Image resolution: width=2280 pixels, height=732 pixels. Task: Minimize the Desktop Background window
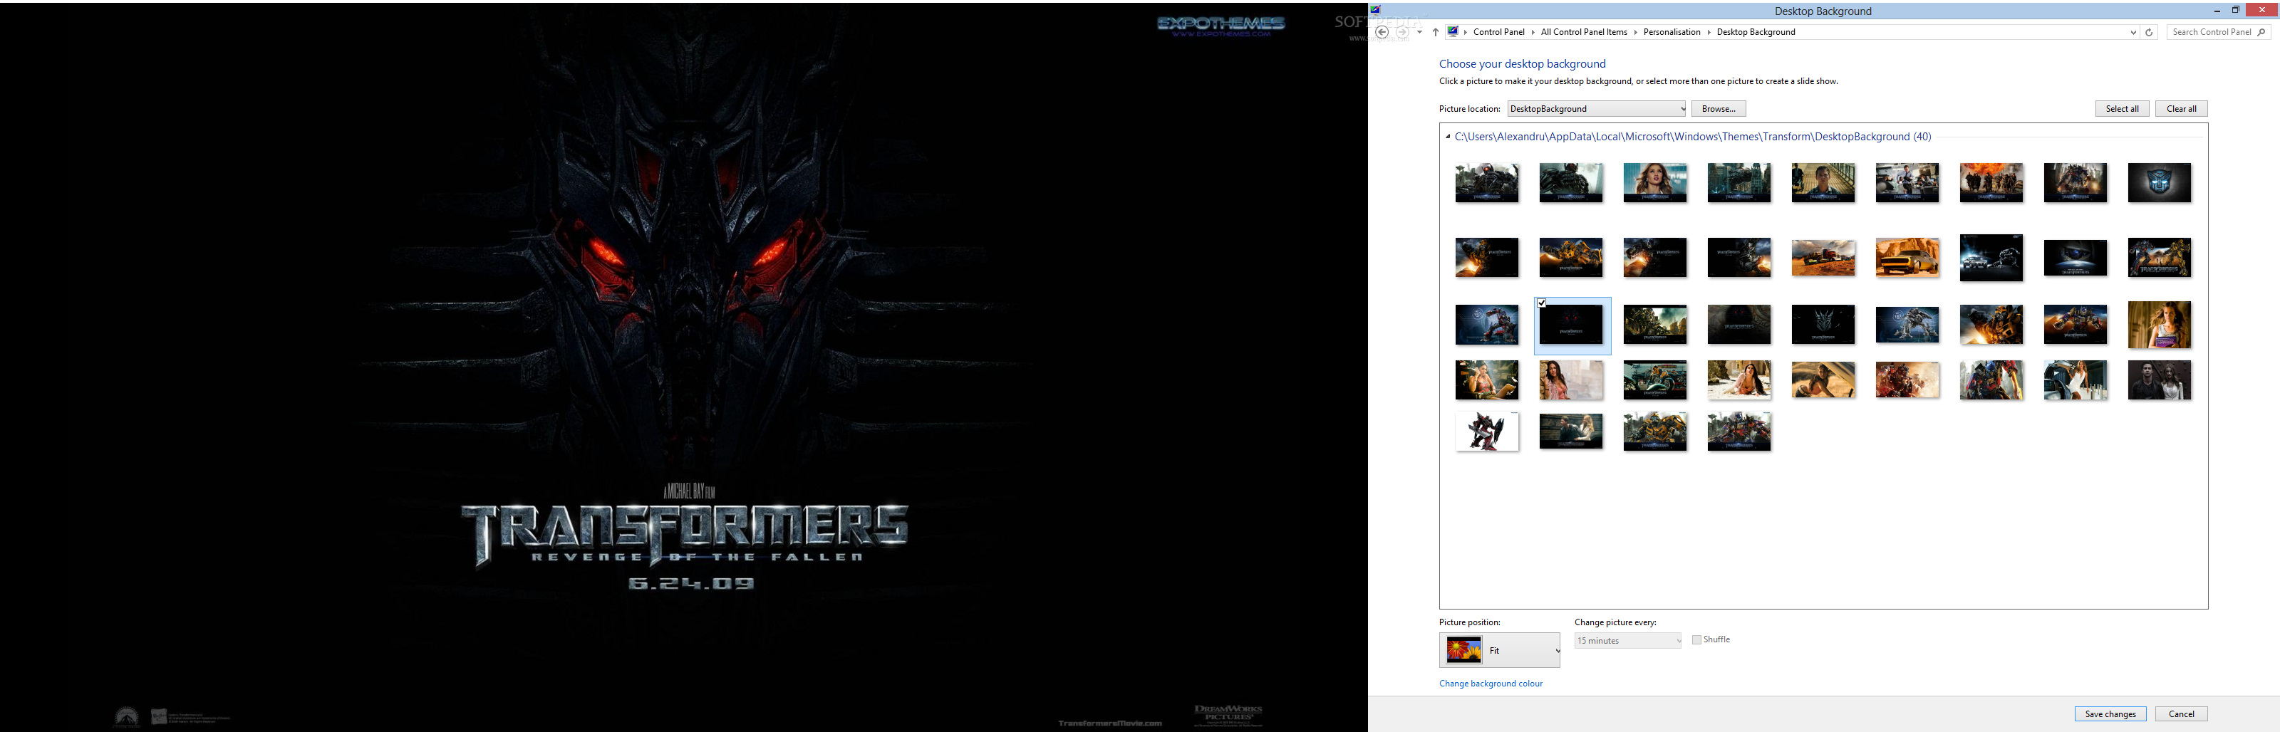coord(2217,10)
